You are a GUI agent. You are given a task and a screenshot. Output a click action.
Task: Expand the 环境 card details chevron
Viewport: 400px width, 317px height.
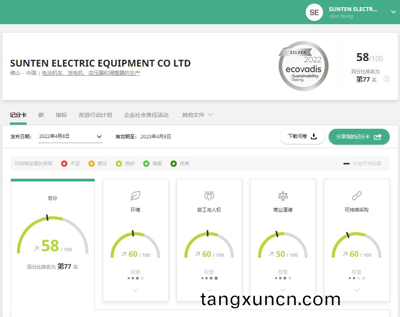pos(136,290)
